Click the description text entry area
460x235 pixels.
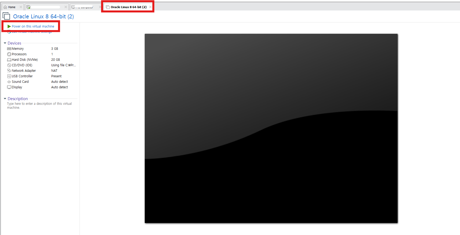[39, 106]
